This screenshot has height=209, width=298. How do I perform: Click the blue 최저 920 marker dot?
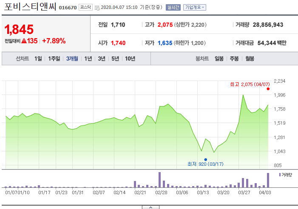coord(206,159)
